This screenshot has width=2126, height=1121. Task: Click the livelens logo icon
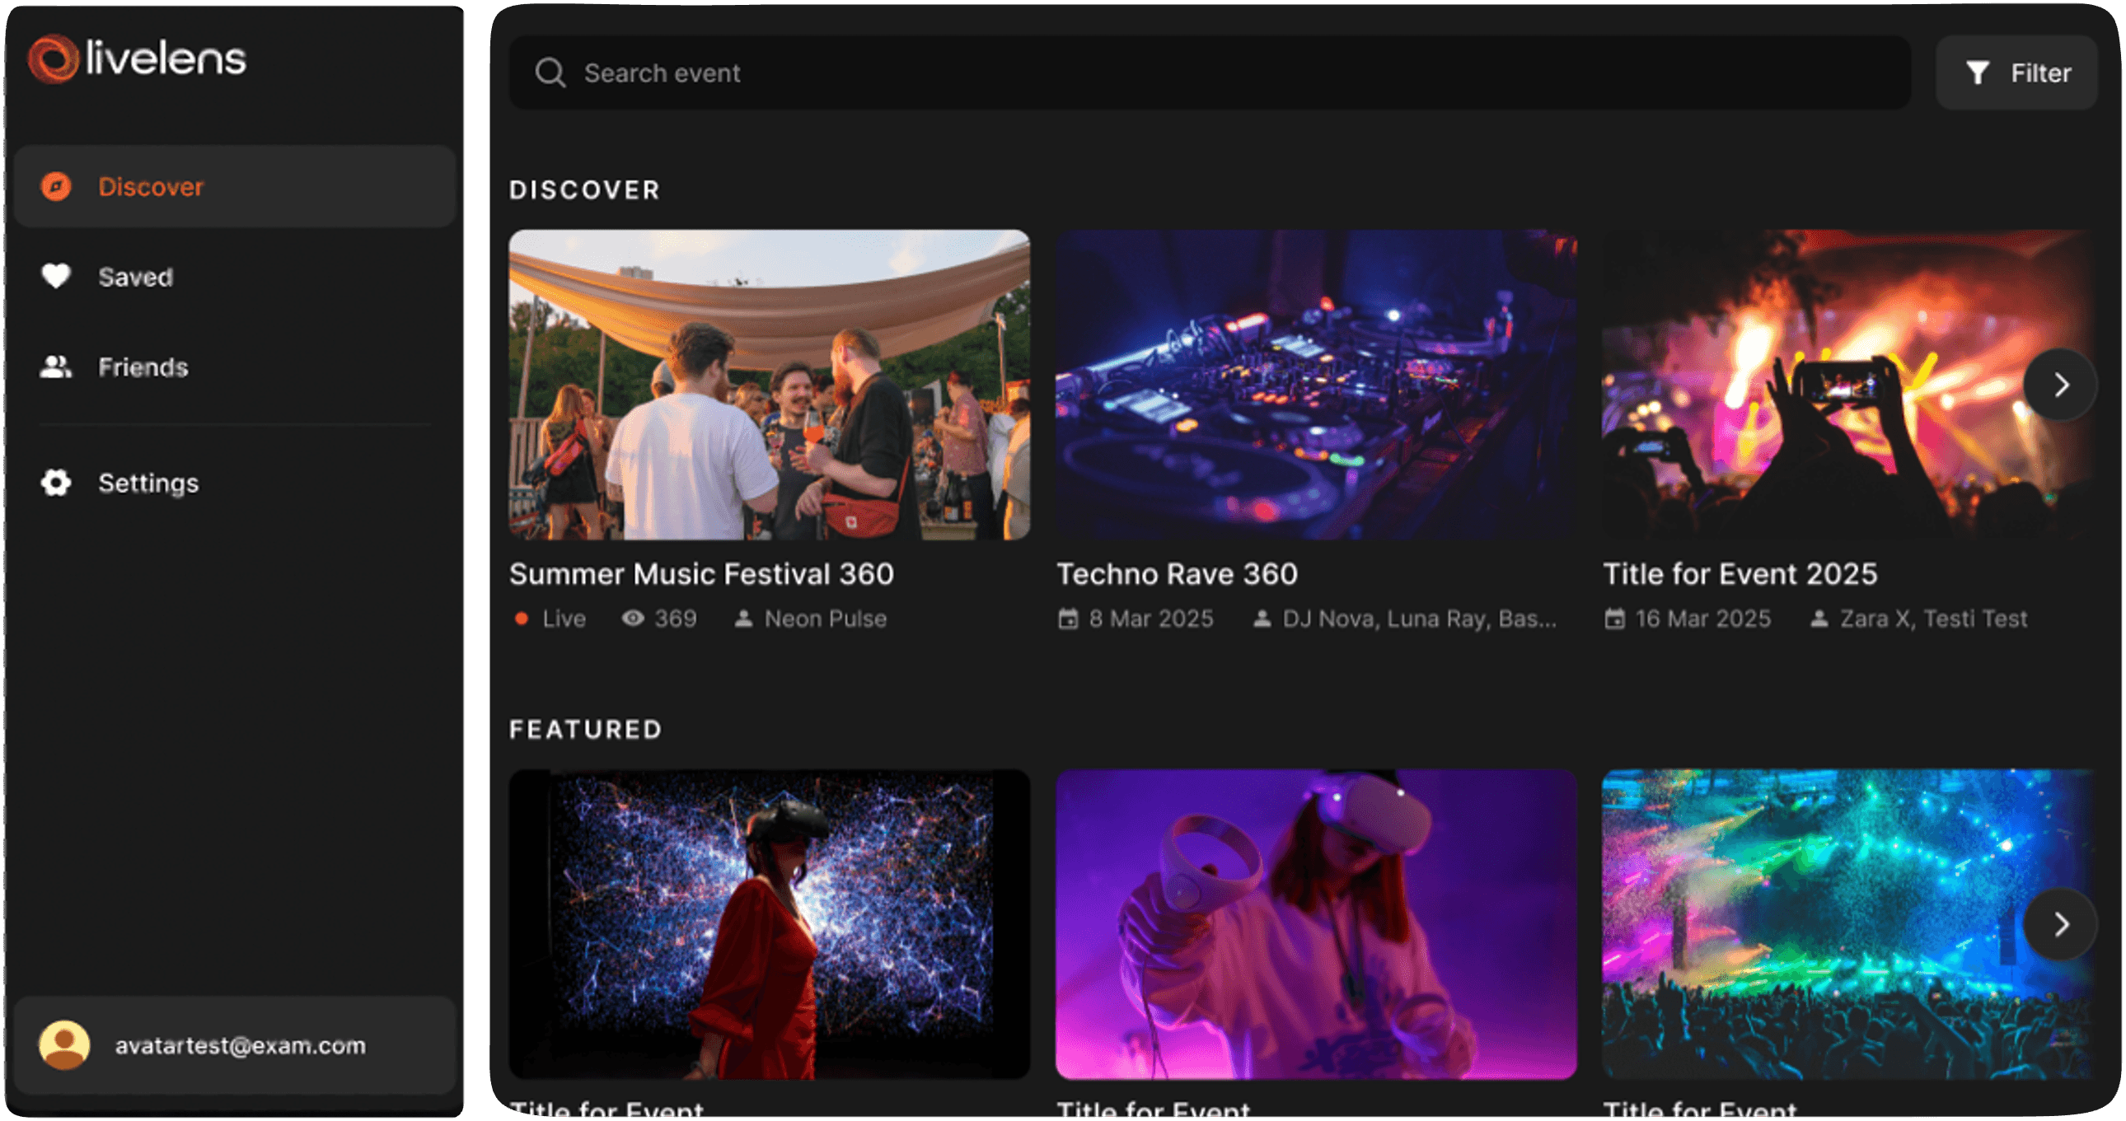53,58
